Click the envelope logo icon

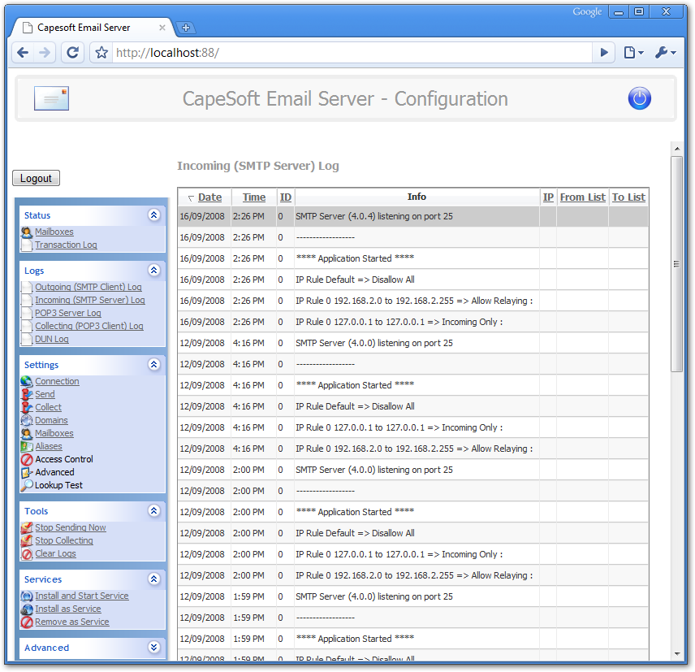point(51,98)
